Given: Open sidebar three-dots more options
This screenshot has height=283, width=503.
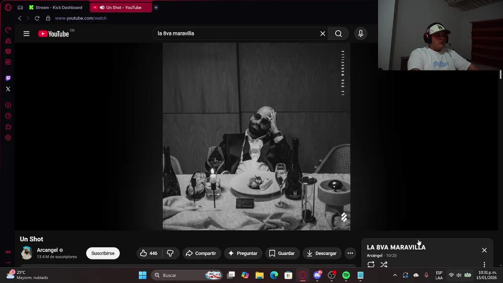Looking at the screenshot, I should 8,263.
